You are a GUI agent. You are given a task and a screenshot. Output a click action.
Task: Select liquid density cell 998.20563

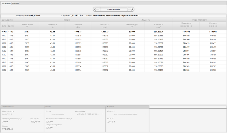tap(159, 35)
